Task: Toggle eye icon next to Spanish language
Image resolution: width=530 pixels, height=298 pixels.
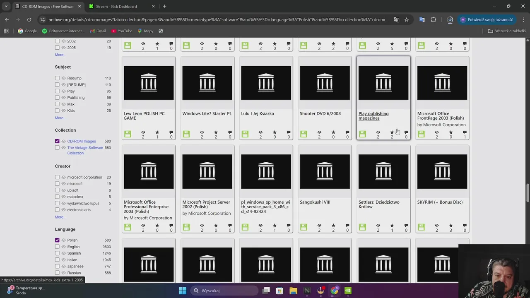Action: (x=64, y=253)
